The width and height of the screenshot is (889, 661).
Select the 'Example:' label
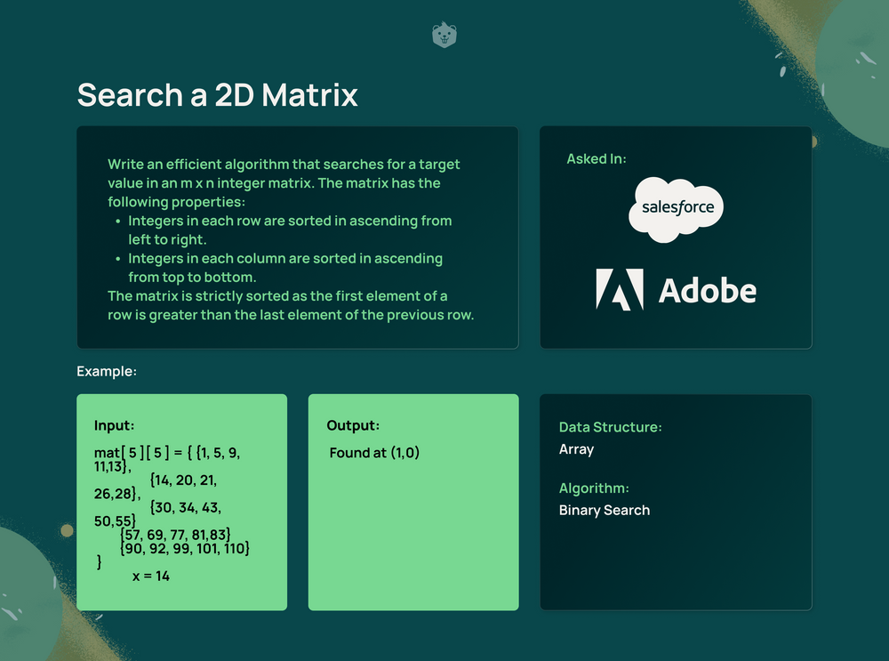pyautogui.click(x=107, y=371)
